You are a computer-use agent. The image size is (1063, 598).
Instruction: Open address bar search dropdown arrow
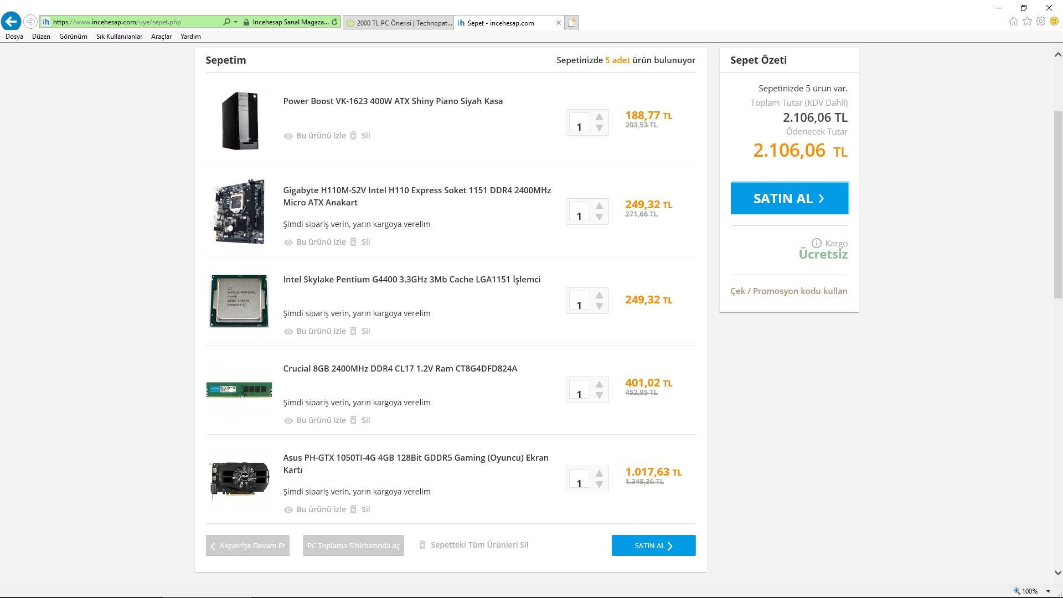coord(236,22)
